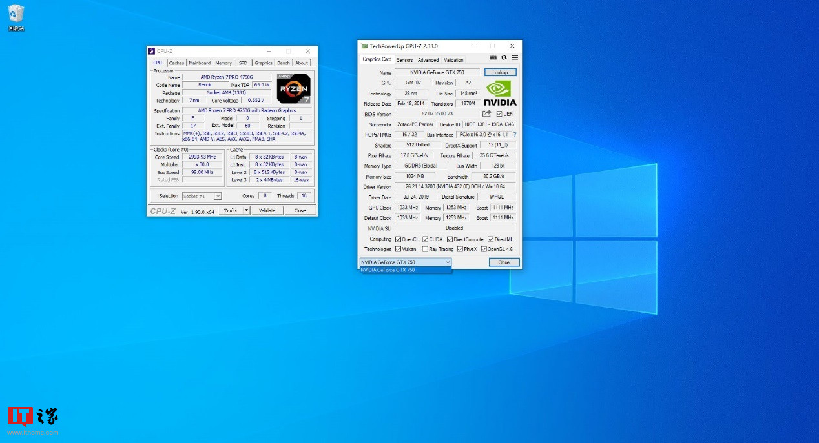Toggle the CUDA checkbox
Screen dimensions: 819x443
tap(425, 239)
